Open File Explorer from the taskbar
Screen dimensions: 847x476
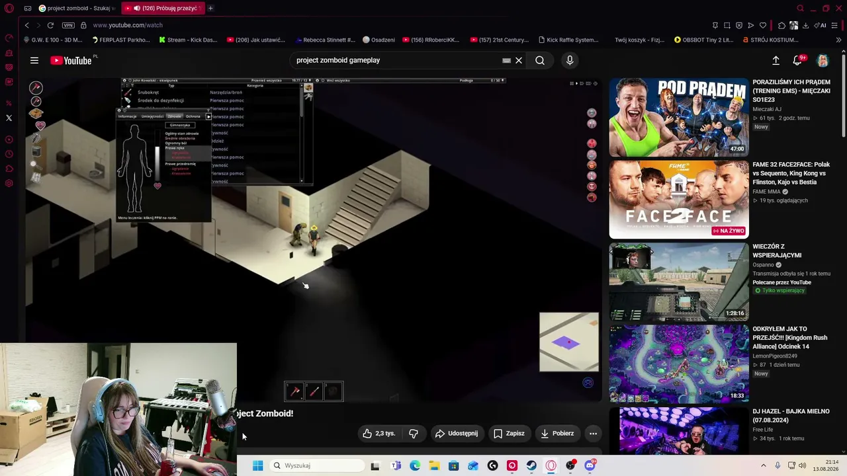[434, 465]
